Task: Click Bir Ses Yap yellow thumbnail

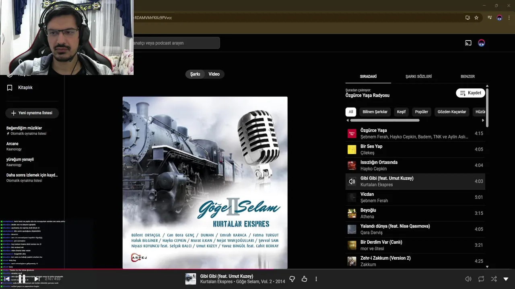Action: click(x=352, y=150)
